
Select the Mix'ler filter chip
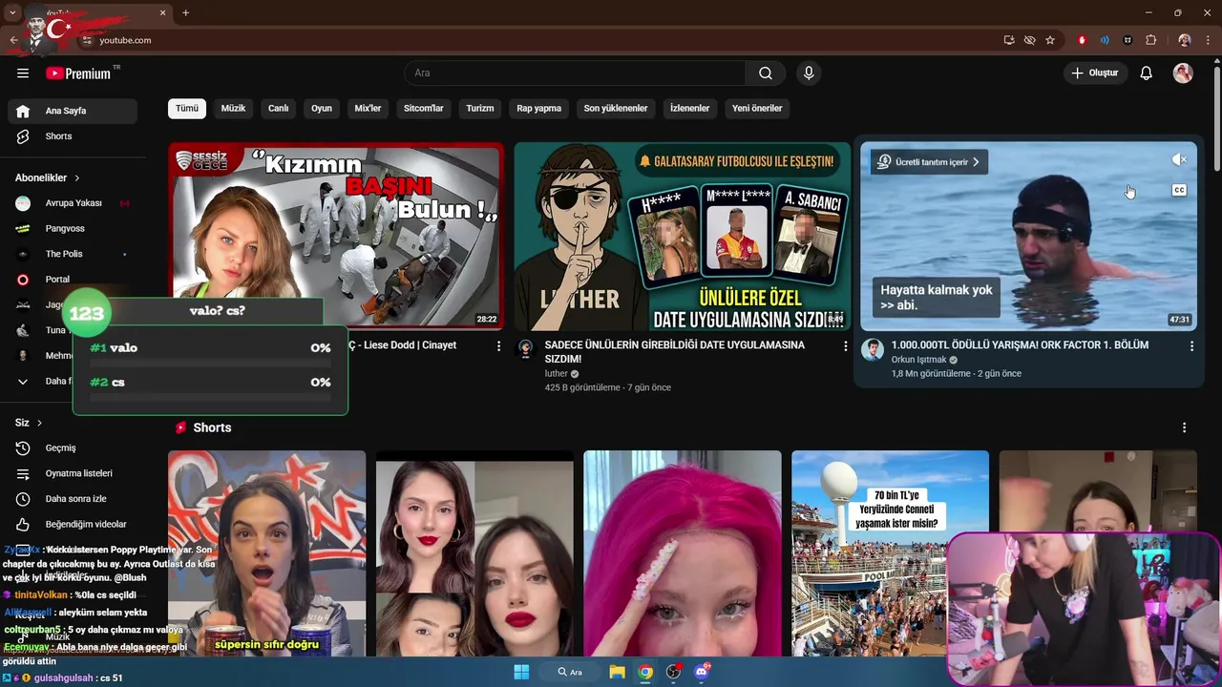[368, 109]
